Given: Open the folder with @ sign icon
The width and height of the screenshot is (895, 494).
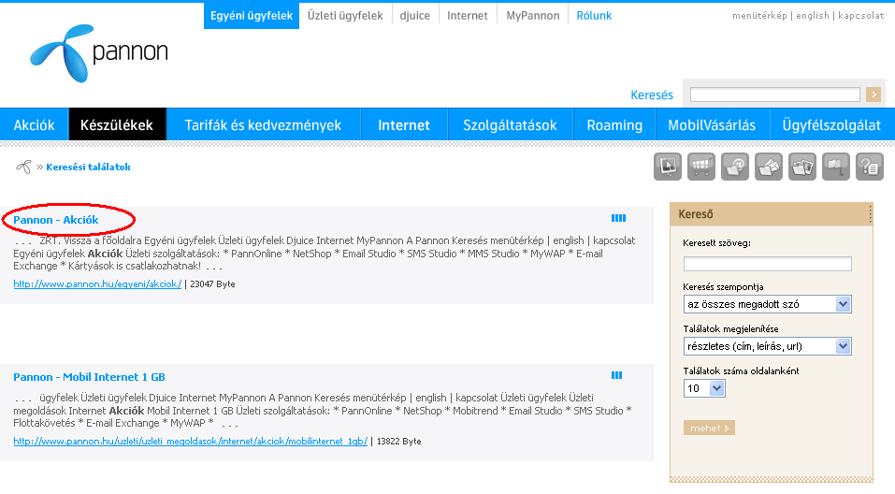Looking at the screenshot, I should tap(734, 167).
